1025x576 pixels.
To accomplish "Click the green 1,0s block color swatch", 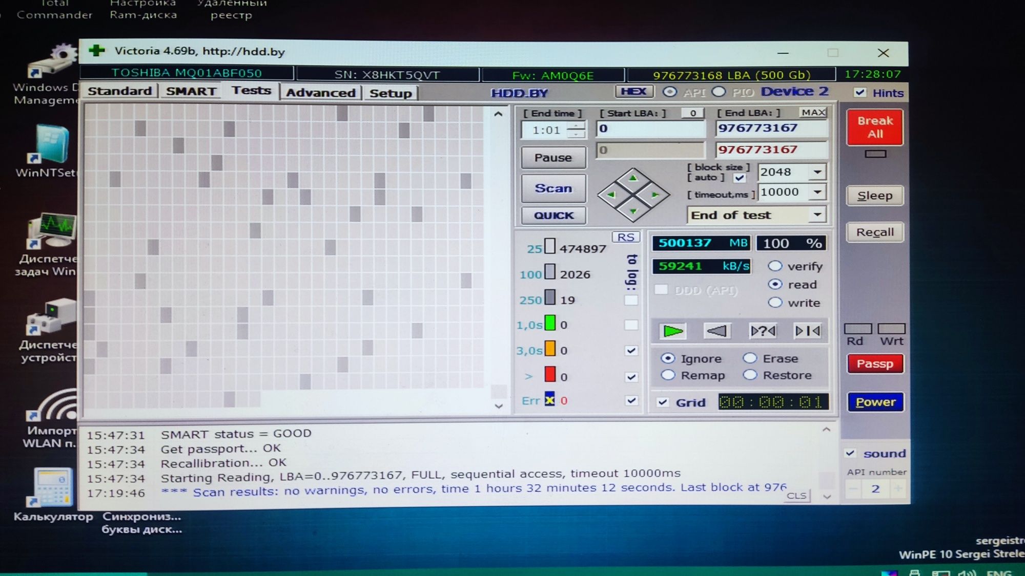I will tap(549, 323).
